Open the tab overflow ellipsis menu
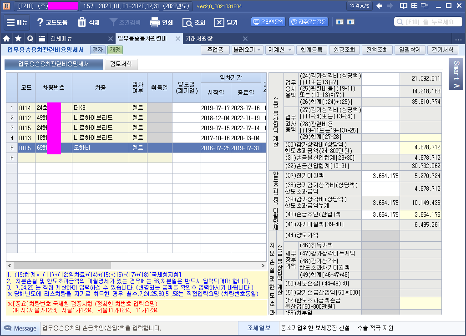466x336 pixels. [x=458, y=39]
